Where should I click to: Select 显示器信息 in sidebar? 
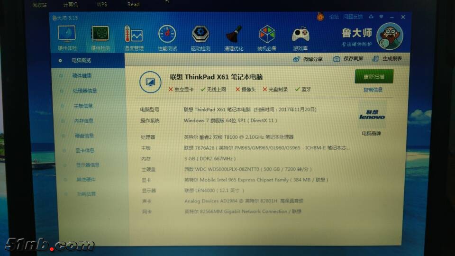tap(87, 165)
